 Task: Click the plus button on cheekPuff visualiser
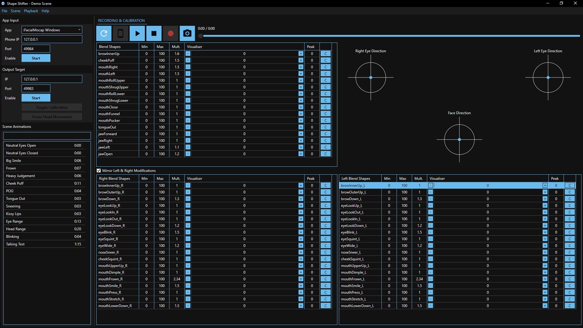(301, 60)
